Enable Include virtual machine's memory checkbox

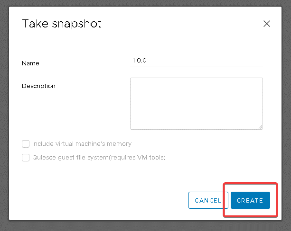click(x=26, y=144)
